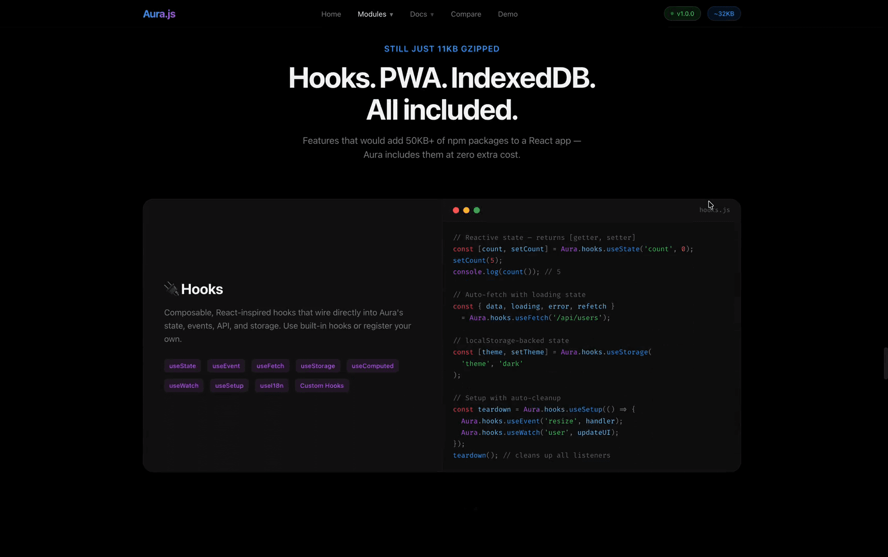Select the useFetch hook tag

270,366
